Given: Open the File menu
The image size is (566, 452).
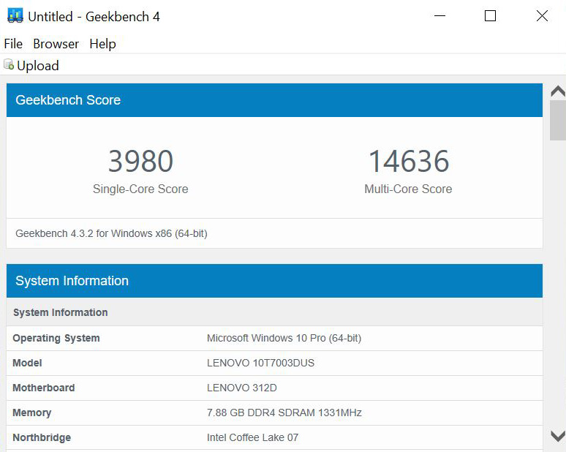Looking at the screenshot, I should (x=13, y=44).
